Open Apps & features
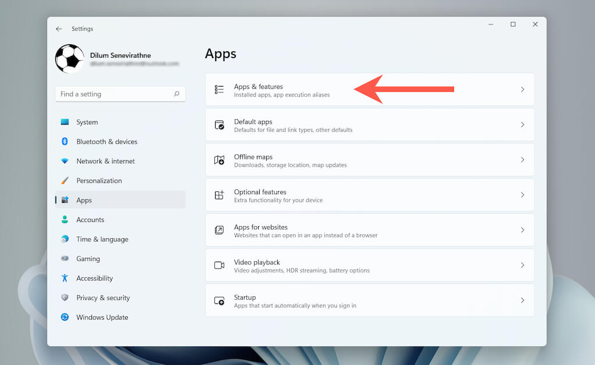Screen dimensions: 595x365 point(370,90)
